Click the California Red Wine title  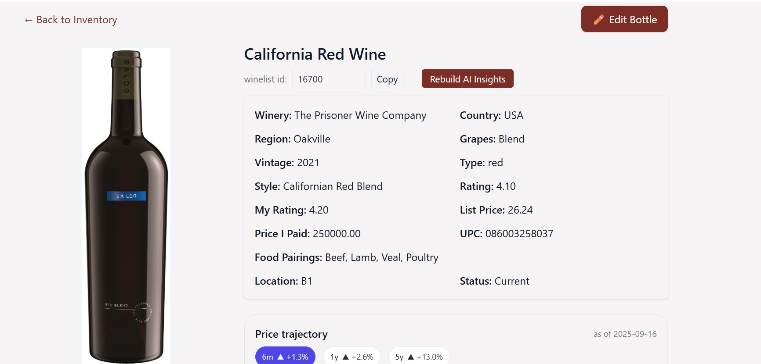click(x=315, y=54)
